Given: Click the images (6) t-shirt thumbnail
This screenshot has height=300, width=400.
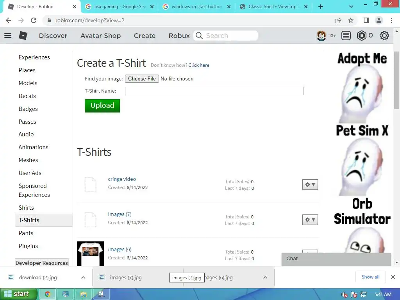Looking at the screenshot, I should click(x=90, y=254).
